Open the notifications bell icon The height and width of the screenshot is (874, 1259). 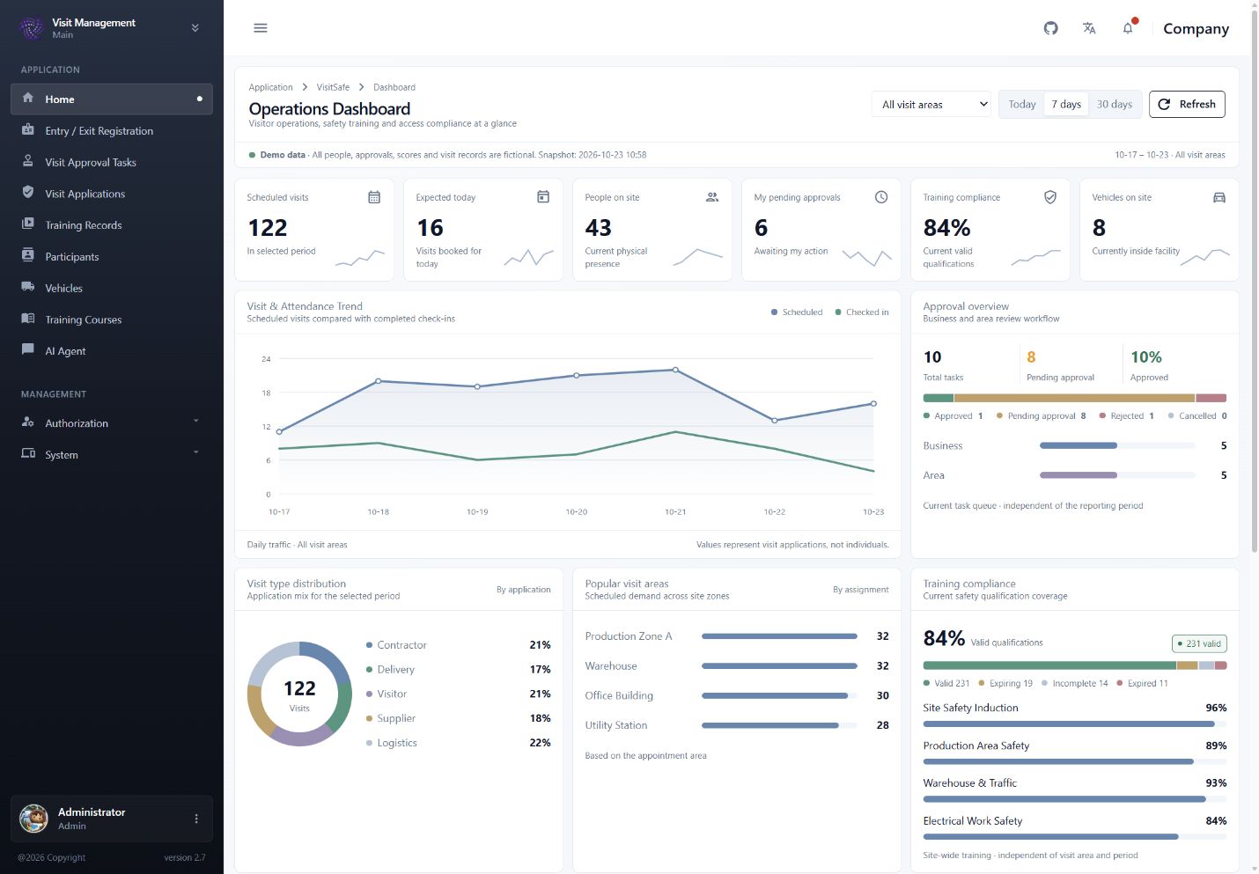pyautogui.click(x=1128, y=28)
